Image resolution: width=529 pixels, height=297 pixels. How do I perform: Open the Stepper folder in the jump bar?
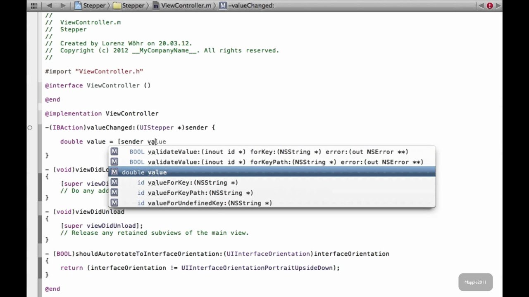point(129,6)
